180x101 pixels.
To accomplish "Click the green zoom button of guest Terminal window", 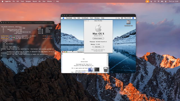I will [66, 52].
